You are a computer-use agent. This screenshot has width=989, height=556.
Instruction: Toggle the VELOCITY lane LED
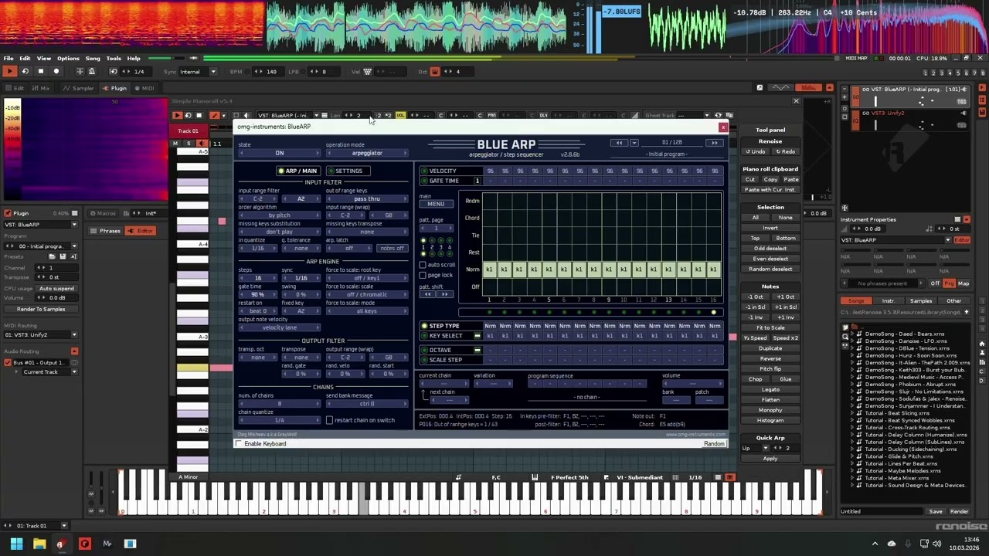coord(424,171)
